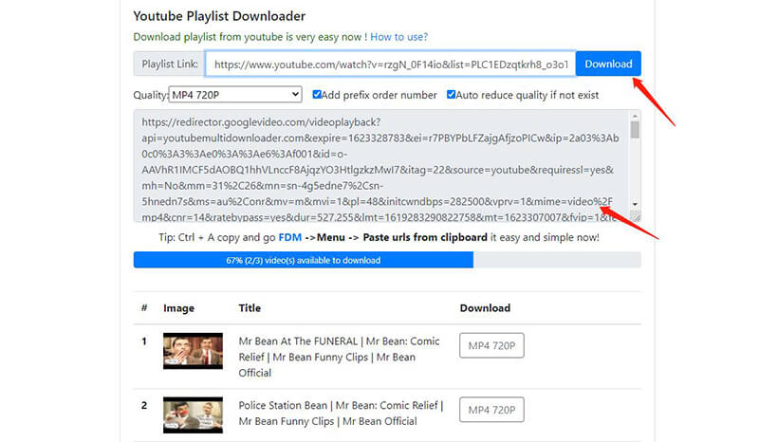
Task: Click the Download column header
Action: (x=485, y=308)
